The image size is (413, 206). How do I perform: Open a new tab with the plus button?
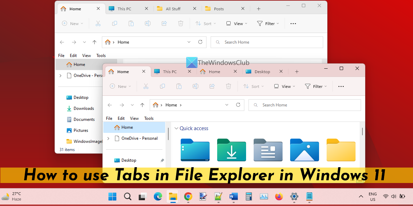297,71
